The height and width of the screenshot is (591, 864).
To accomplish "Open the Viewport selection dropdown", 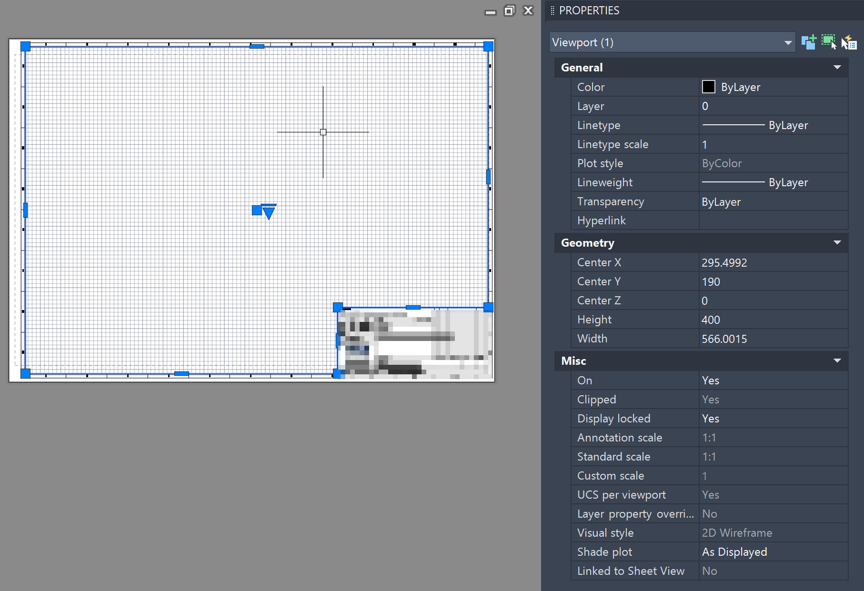I will point(787,42).
